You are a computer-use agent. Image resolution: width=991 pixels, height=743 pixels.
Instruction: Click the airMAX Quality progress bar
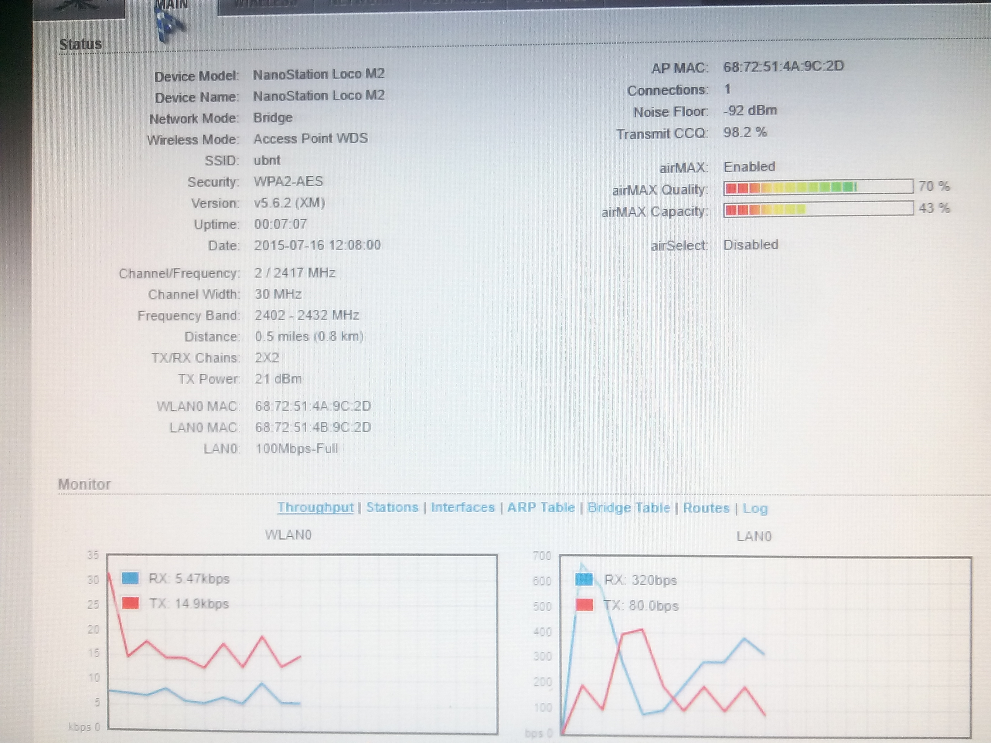tap(818, 187)
